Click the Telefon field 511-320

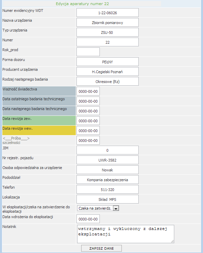(107, 189)
